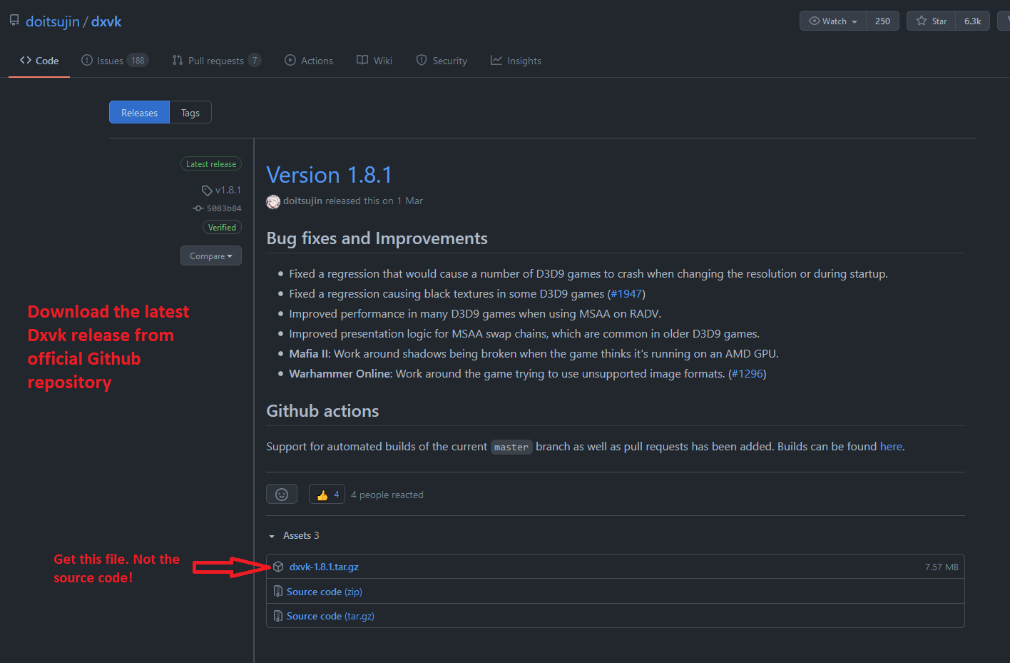
Task: Open the Compare dropdown
Action: tap(210, 255)
